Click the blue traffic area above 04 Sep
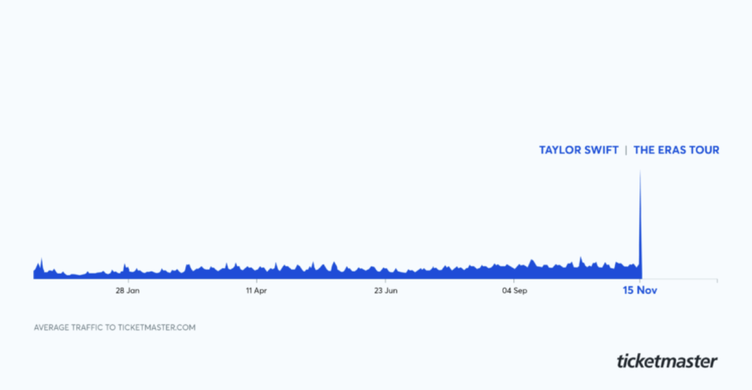752x390 pixels. tap(515, 272)
